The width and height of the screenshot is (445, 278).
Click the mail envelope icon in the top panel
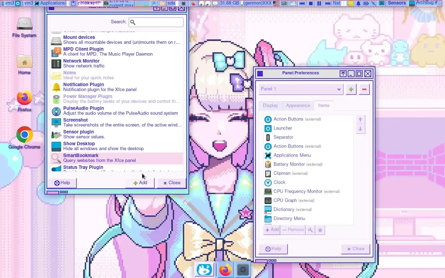pyautogui.click(x=284, y=3)
